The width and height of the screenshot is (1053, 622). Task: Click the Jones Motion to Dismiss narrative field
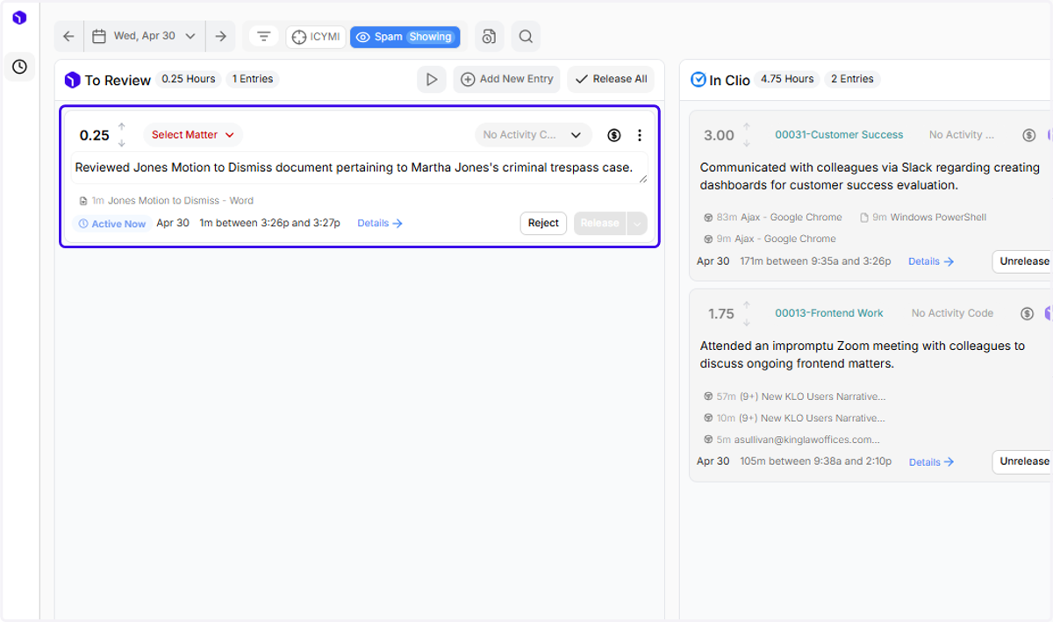point(359,168)
